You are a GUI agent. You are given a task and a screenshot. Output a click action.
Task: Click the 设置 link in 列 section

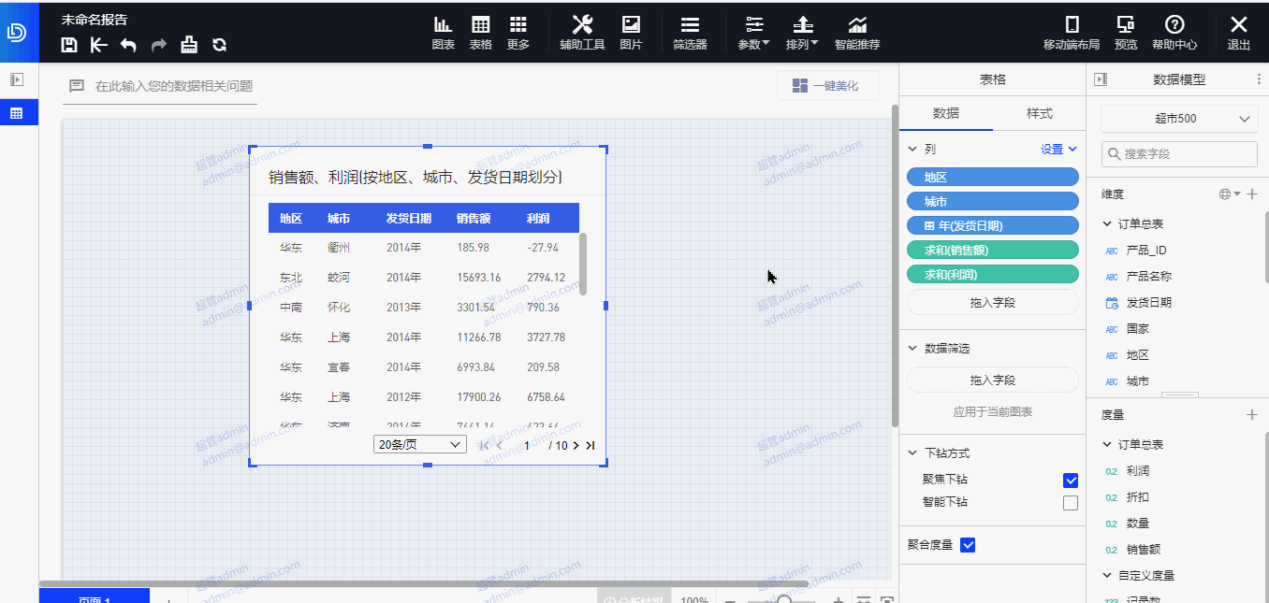coord(1058,149)
